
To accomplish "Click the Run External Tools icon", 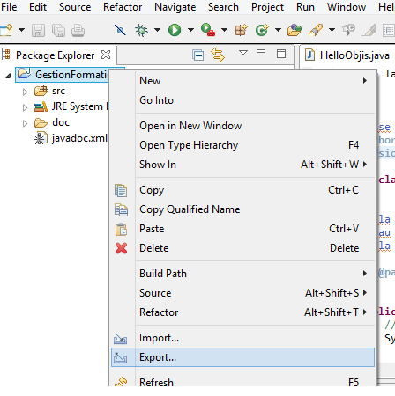I will [x=208, y=30].
